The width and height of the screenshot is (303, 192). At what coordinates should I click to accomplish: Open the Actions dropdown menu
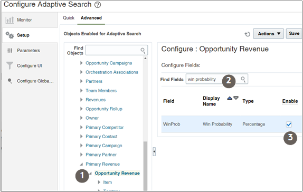pyautogui.click(x=268, y=34)
